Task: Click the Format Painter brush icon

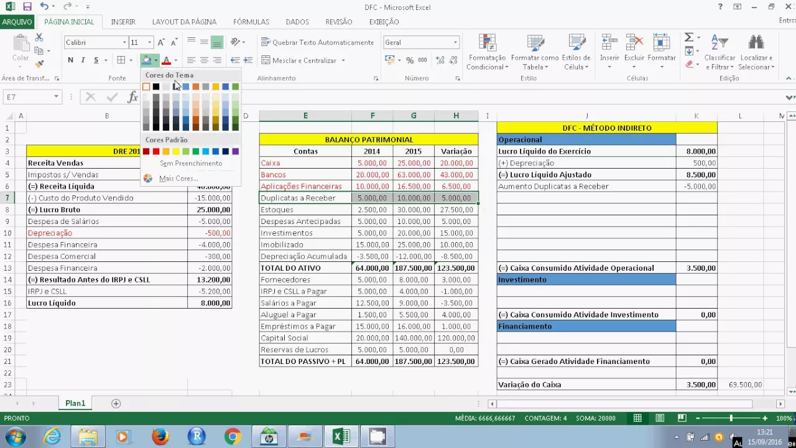Action: [x=39, y=63]
